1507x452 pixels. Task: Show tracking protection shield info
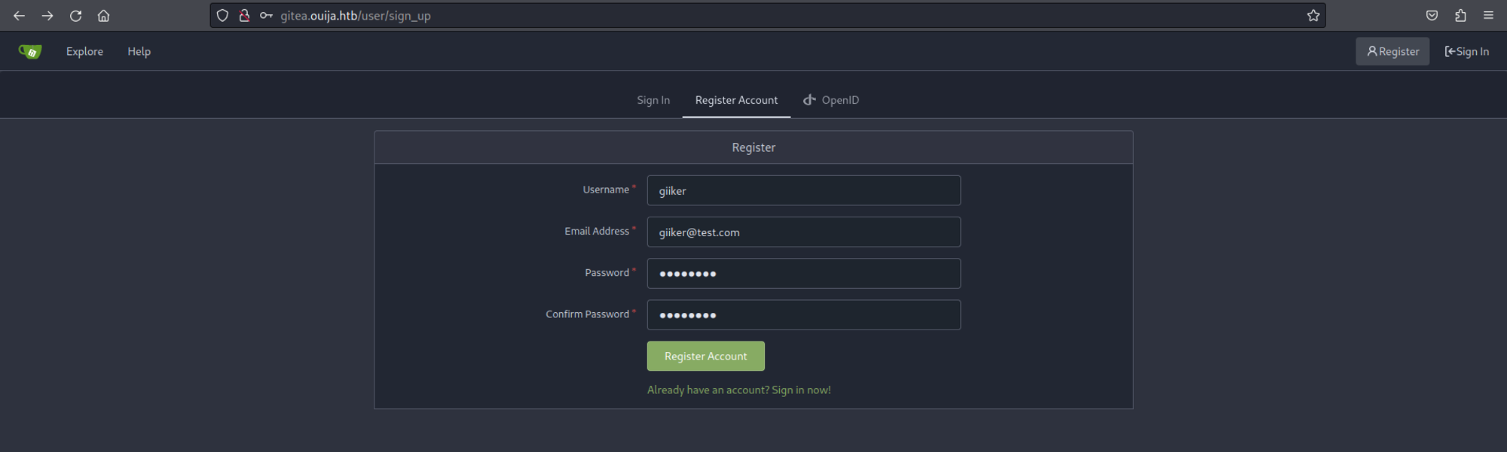[222, 16]
